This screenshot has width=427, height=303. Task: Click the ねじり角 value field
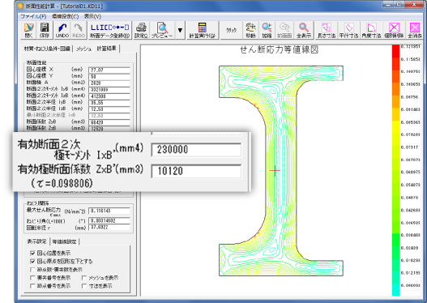(x=109, y=220)
